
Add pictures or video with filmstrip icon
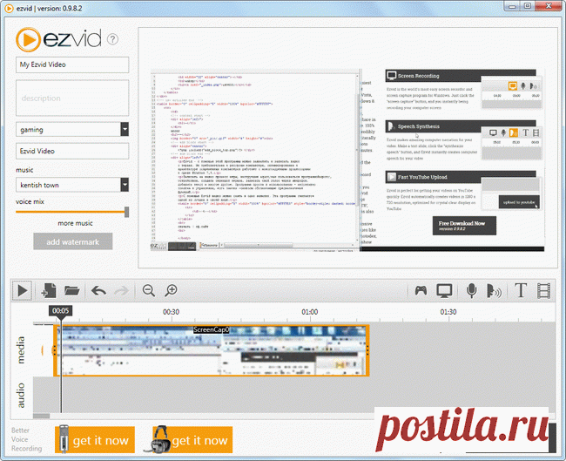(543, 290)
